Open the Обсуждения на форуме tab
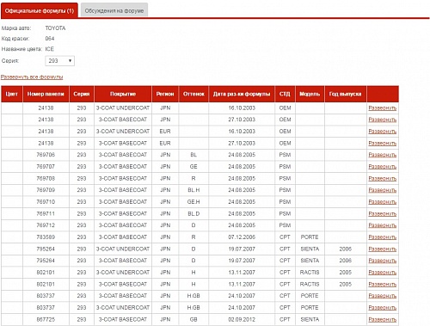 tap(114, 10)
